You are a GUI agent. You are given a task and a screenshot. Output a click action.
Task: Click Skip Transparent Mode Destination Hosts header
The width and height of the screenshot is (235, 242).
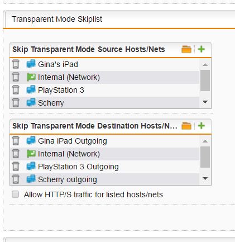[x=94, y=126]
